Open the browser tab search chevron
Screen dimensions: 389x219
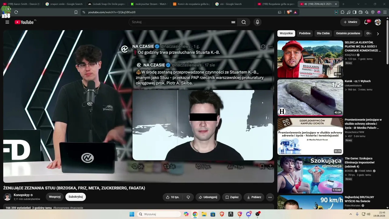(358, 4)
